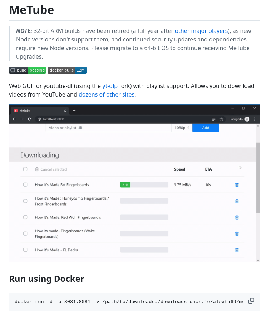This screenshot has width=267, height=315.
Task: Click the MeTube tab in screenshot
Action: pyautogui.click(x=39, y=111)
